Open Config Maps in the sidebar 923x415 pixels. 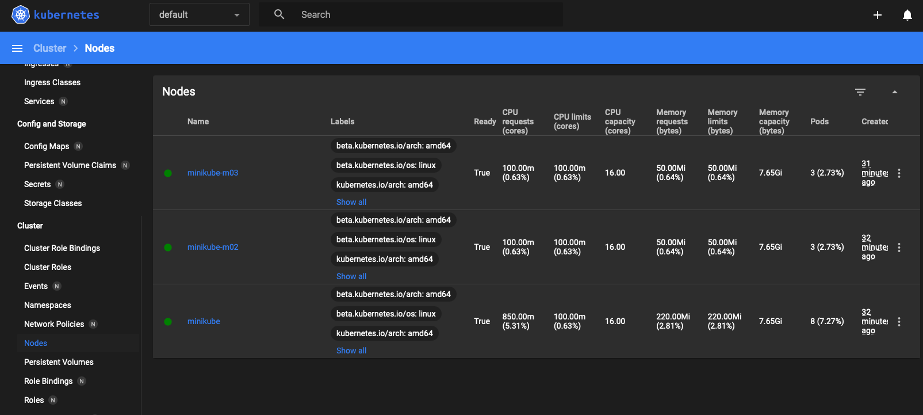47,146
